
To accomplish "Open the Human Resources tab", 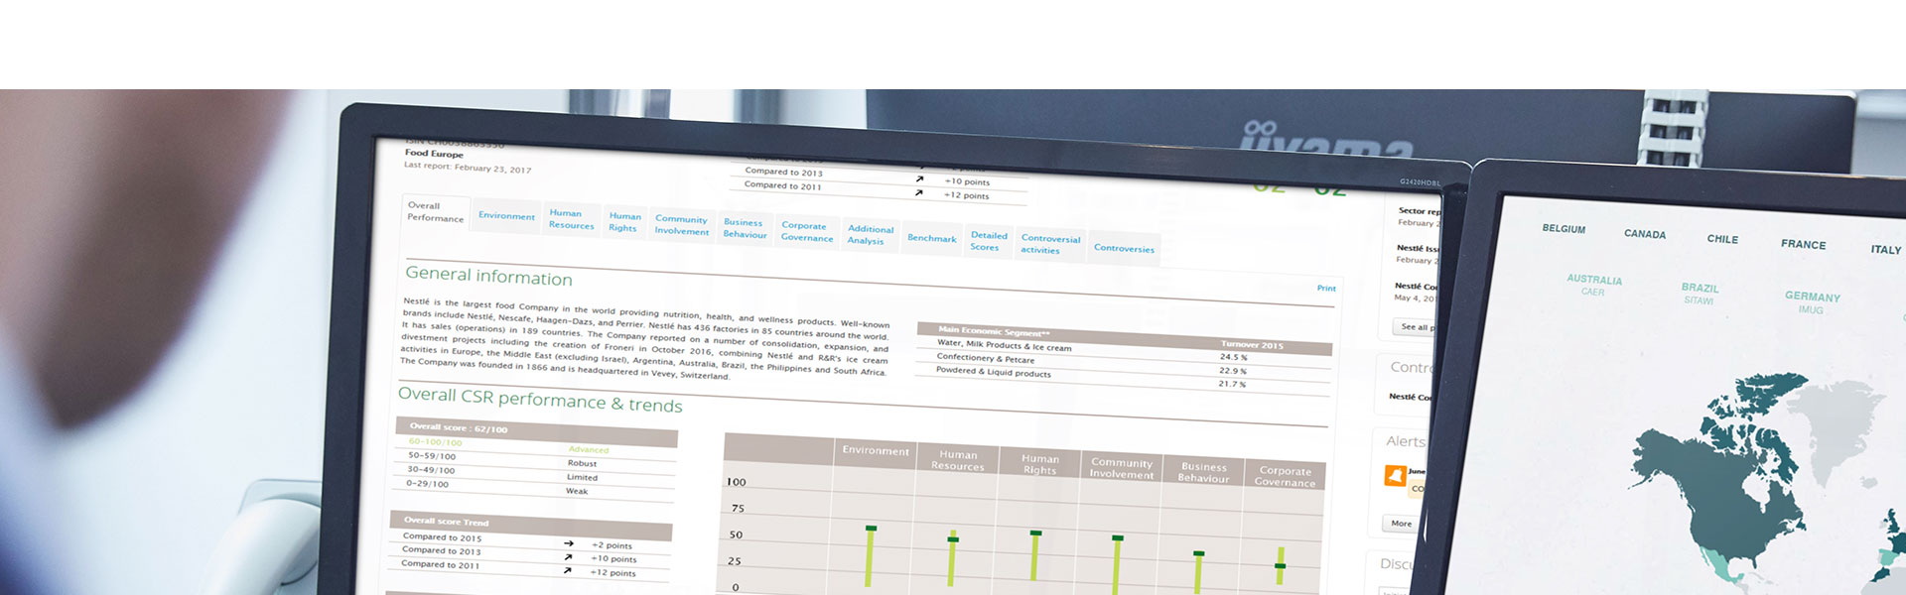I will coord(571,219).
